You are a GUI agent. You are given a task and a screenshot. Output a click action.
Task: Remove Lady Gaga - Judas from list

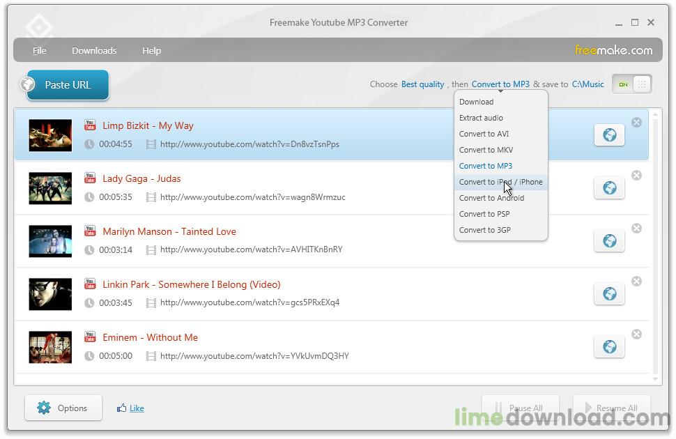(636, 175)
